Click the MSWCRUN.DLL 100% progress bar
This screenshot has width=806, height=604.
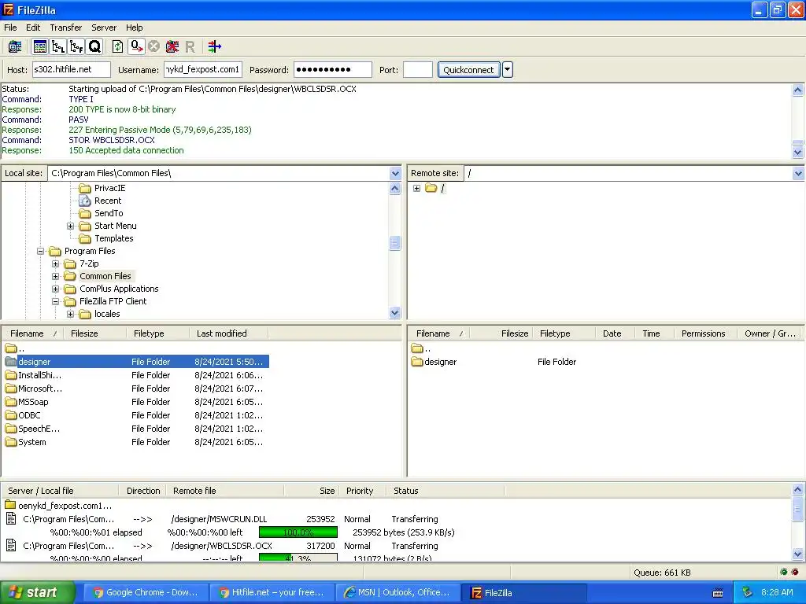coord(298,532)
